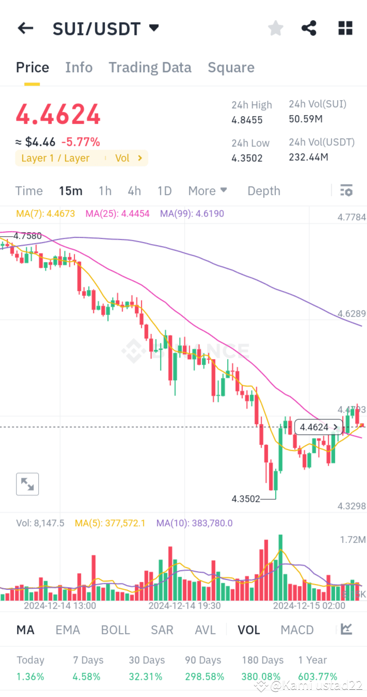367x697 pixels.
Task: Enable the EMA indicator
Action: coord(68,629)
